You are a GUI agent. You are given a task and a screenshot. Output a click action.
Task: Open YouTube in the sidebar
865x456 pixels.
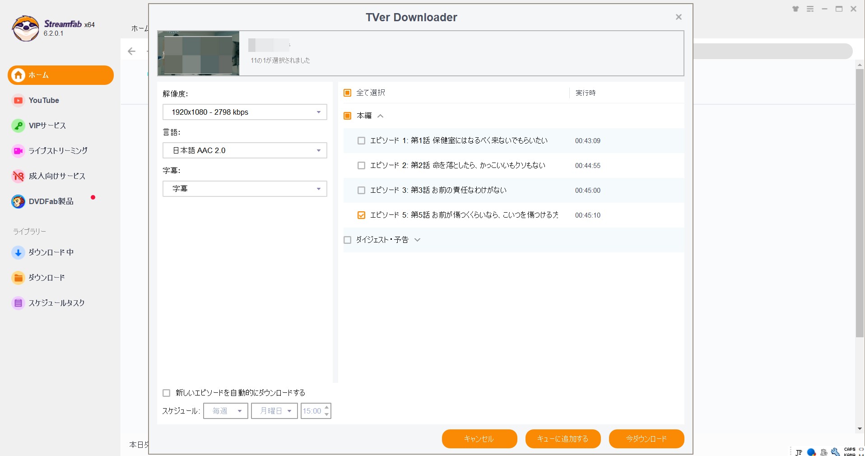click(43, 100)
